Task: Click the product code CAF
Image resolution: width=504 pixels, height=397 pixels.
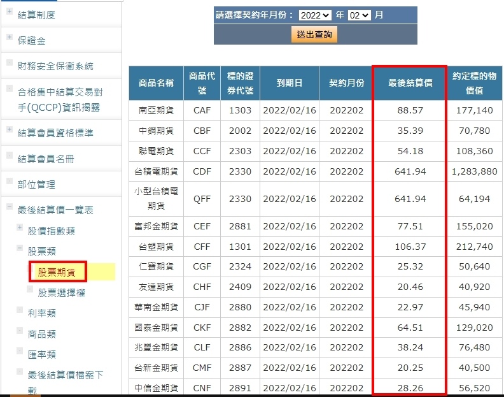Action: tap(202, 110)
